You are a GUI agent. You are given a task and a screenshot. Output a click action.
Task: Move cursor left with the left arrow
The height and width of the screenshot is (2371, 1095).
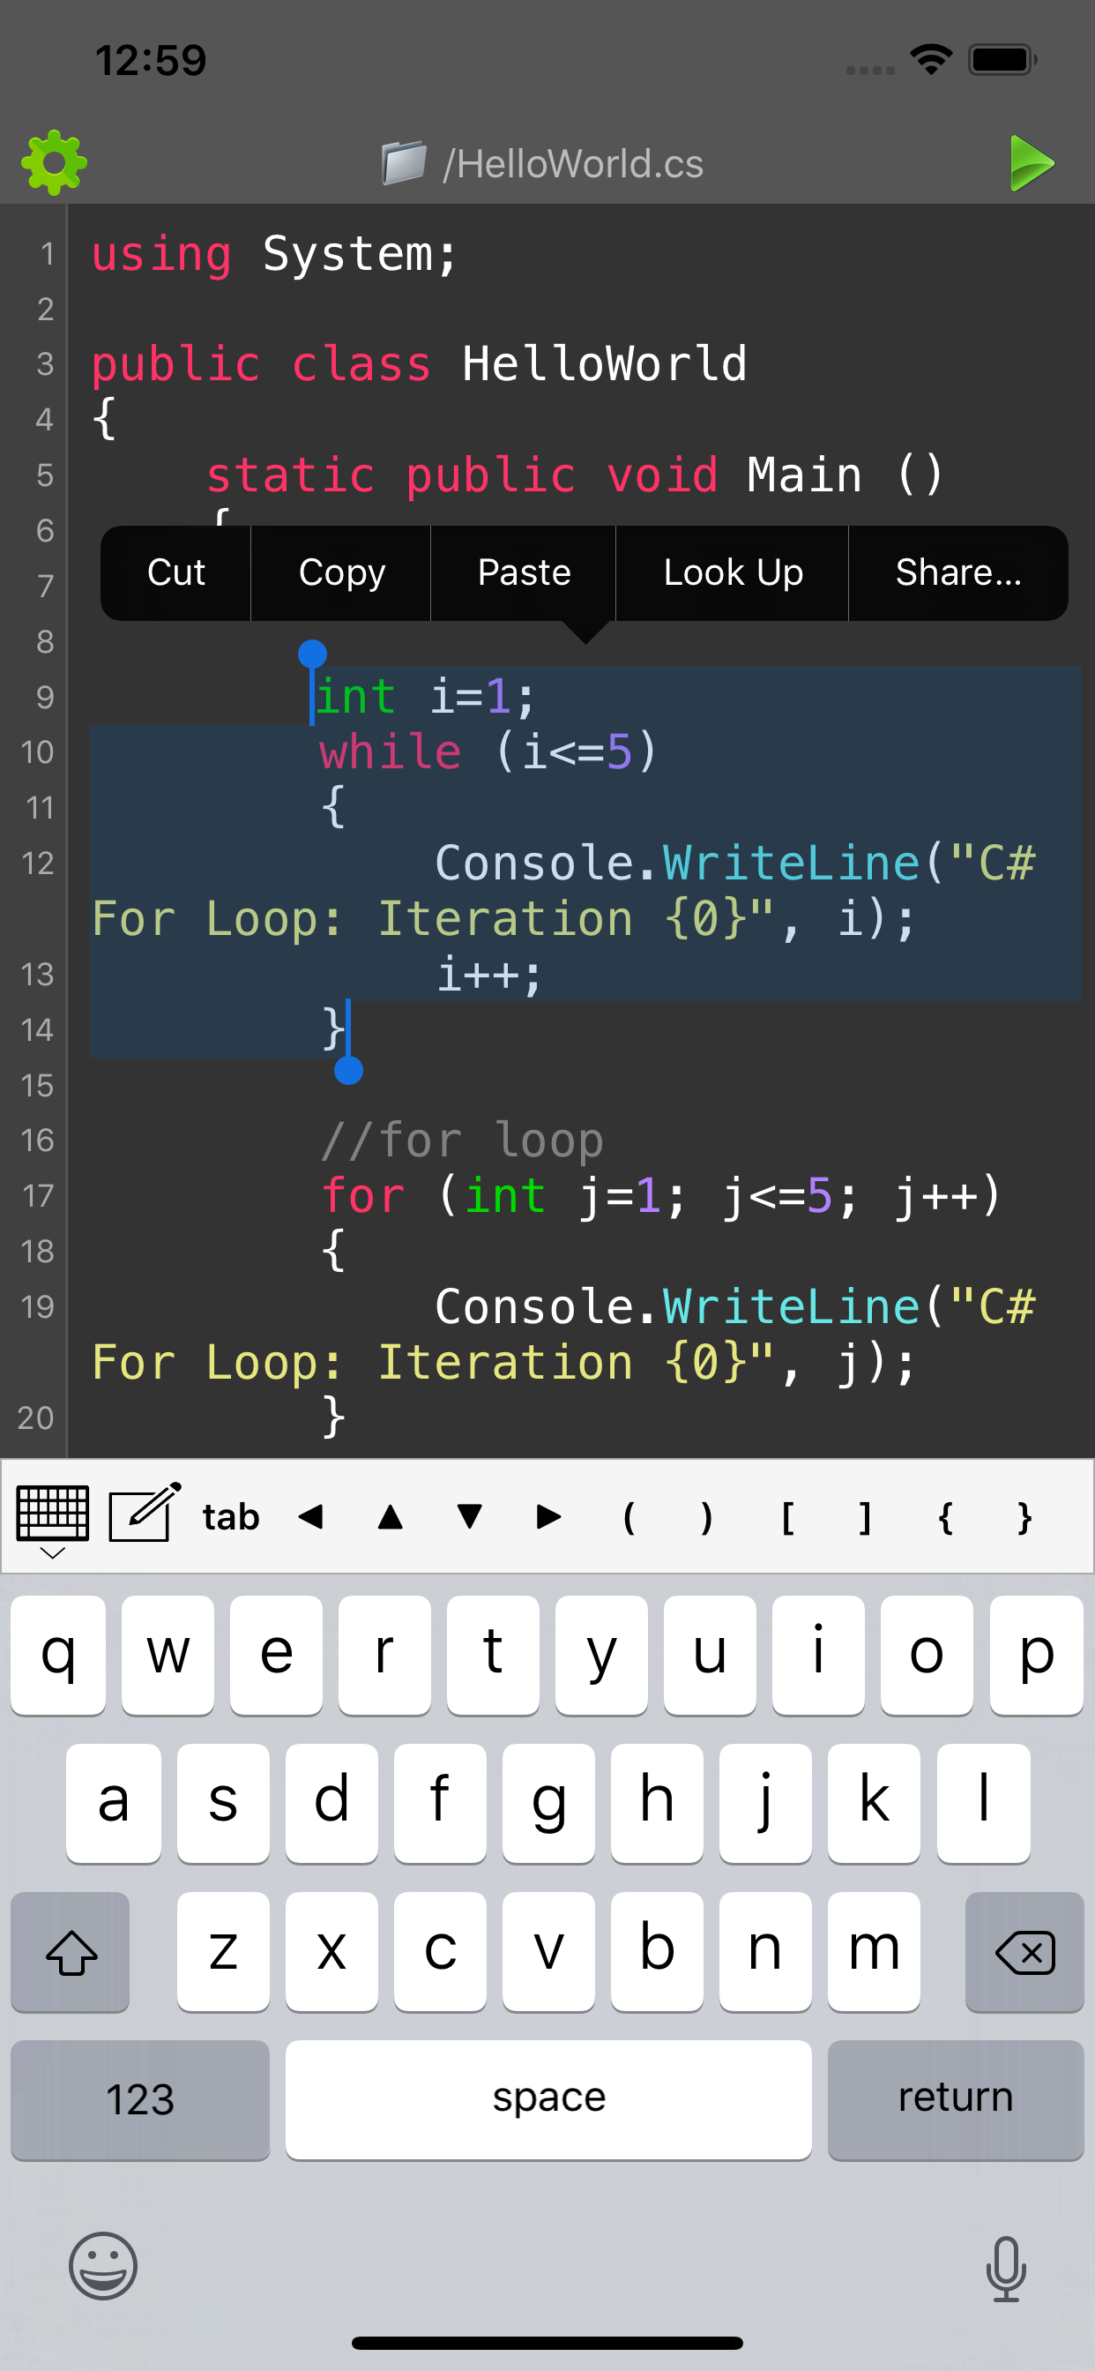[x=311, y=1516]
